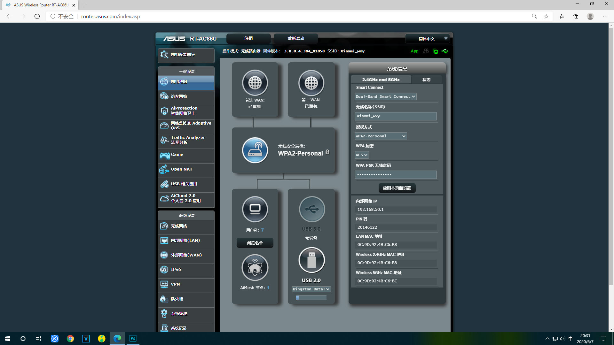Expand the Smart Connect dropdown
The image size is (614, 345).
385,96
